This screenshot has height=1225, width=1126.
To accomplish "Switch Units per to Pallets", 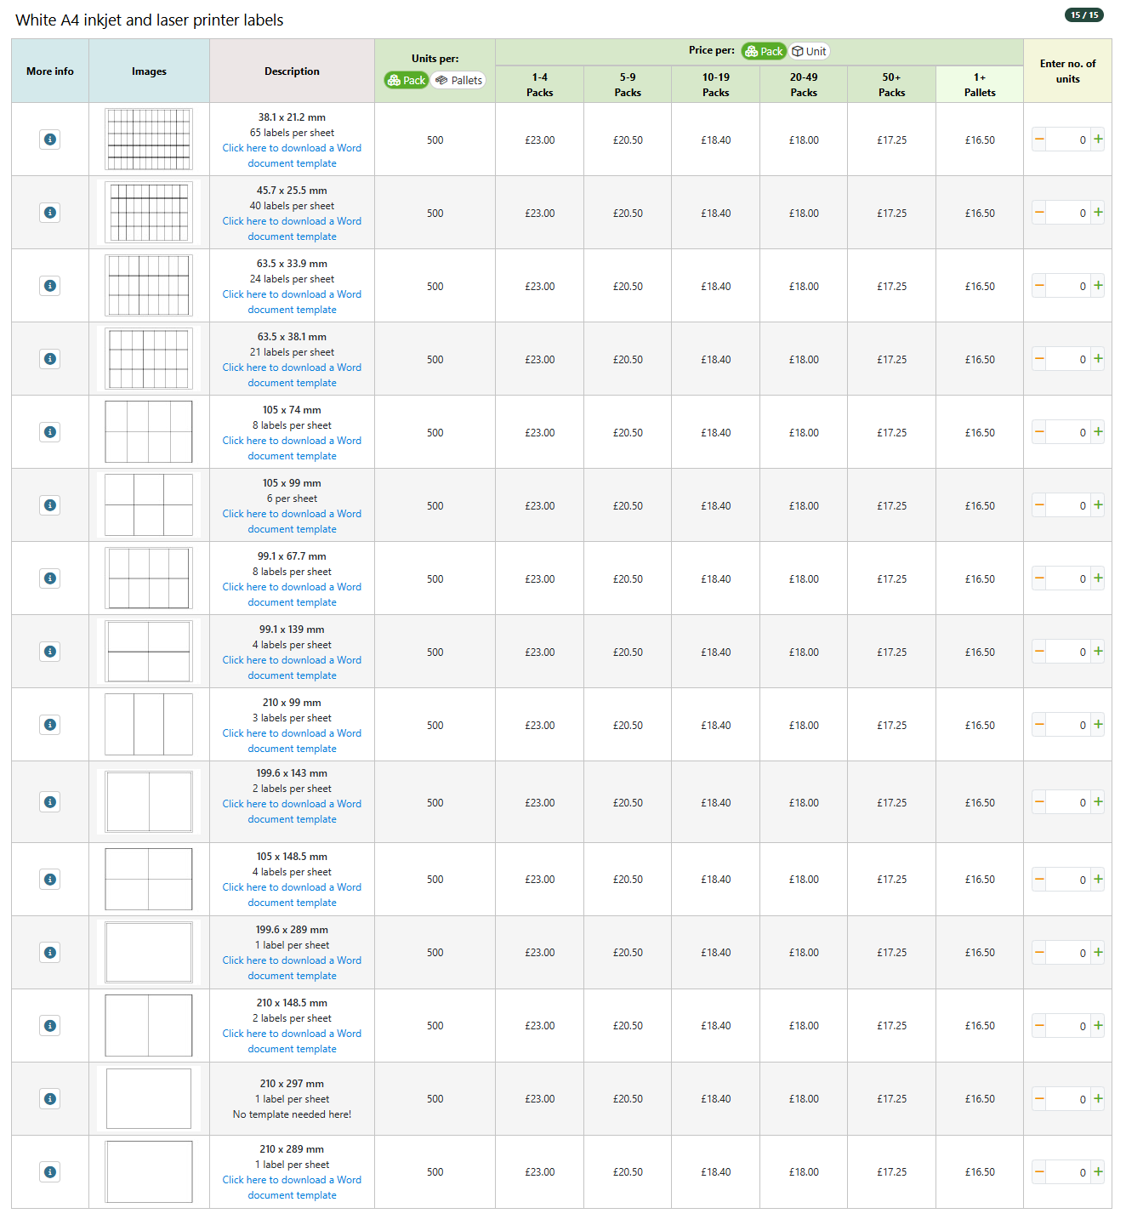I will click(458, 80).
